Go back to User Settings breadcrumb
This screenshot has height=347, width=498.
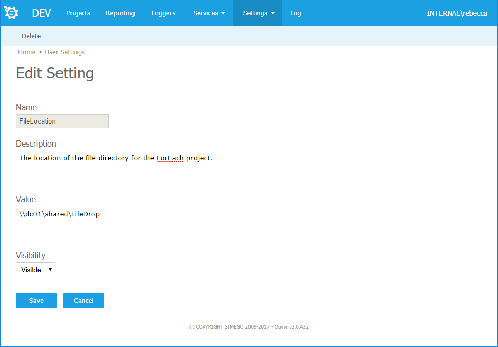pos(65,52)
